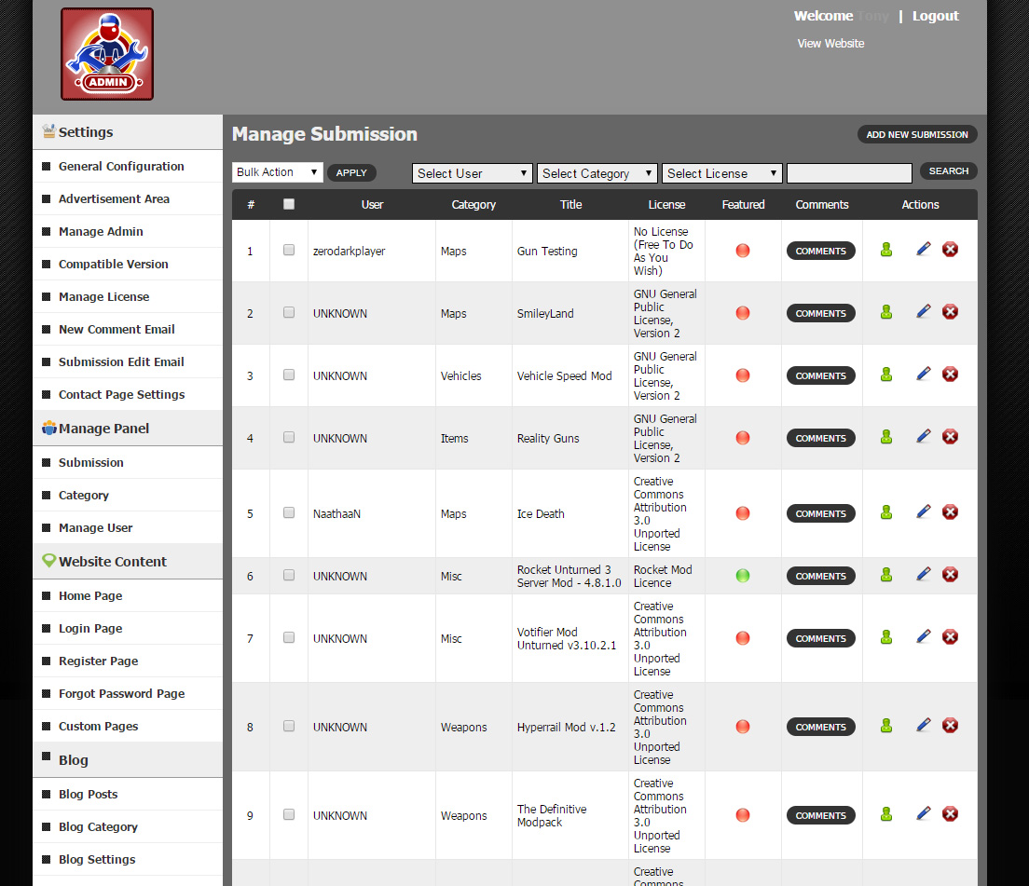Click user icon for SmileyLand row
Viewport: 1029px width, 886px height.
click(886, 312)
